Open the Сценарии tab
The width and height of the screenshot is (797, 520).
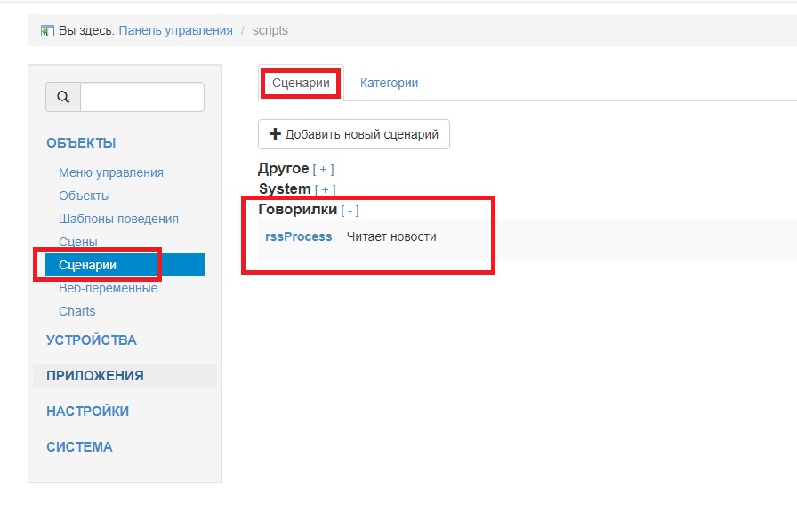click(300, 82)
